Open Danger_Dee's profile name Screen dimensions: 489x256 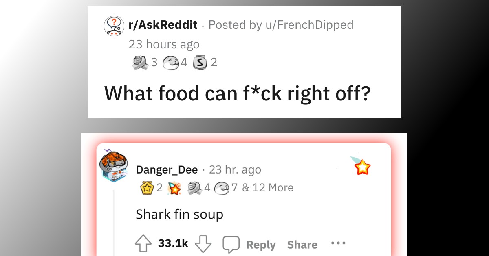coord(167,169)
